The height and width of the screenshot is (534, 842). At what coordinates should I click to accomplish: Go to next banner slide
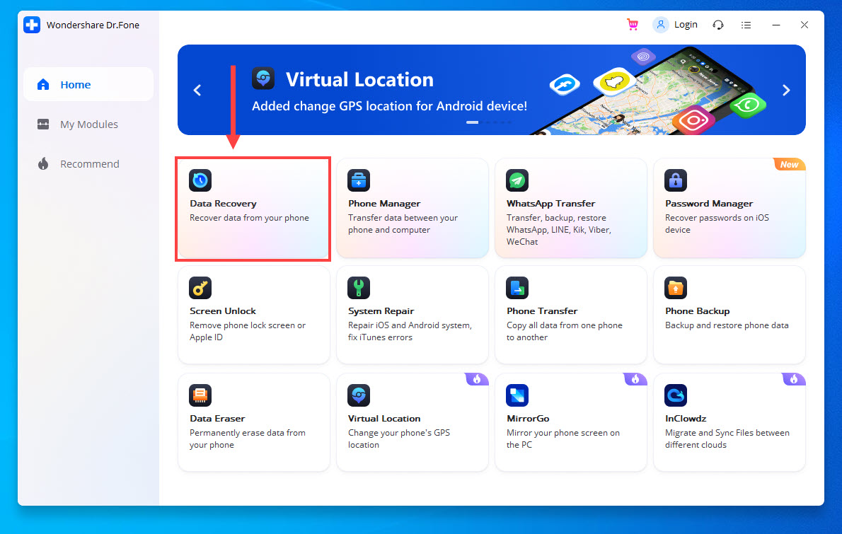[786, 90]
